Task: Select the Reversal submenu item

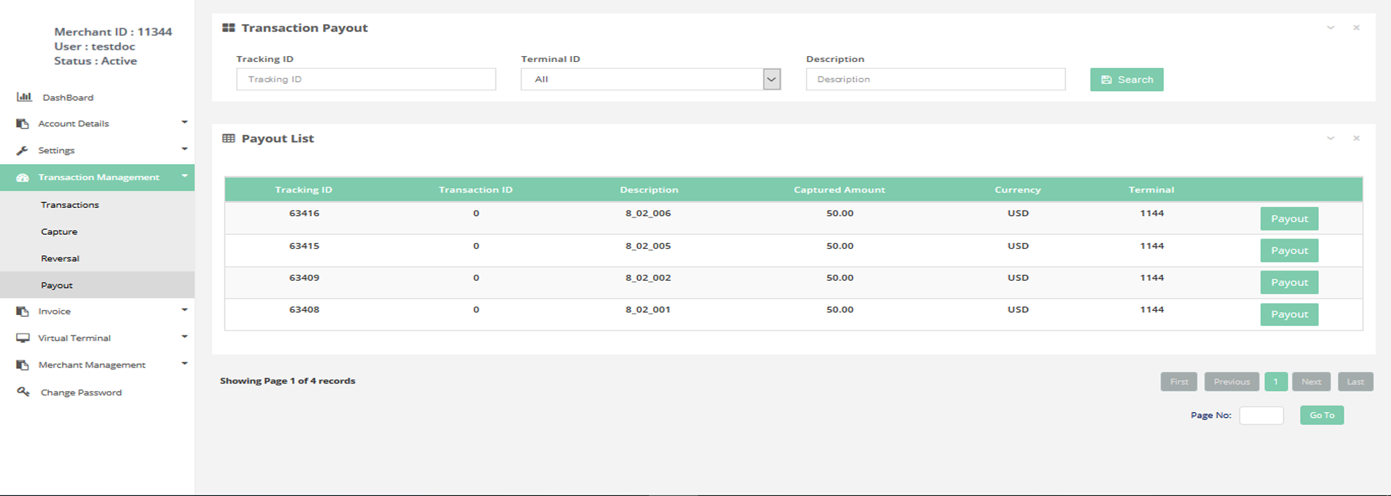Action: coord(60,259)
